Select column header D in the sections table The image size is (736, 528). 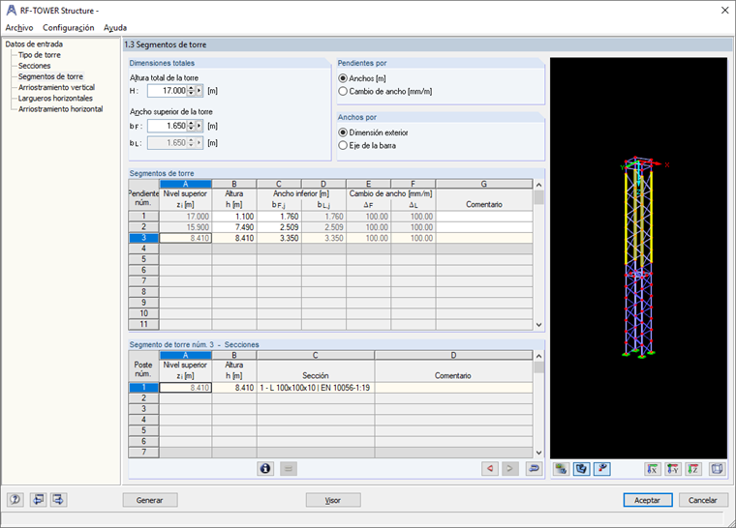point(453,356)
